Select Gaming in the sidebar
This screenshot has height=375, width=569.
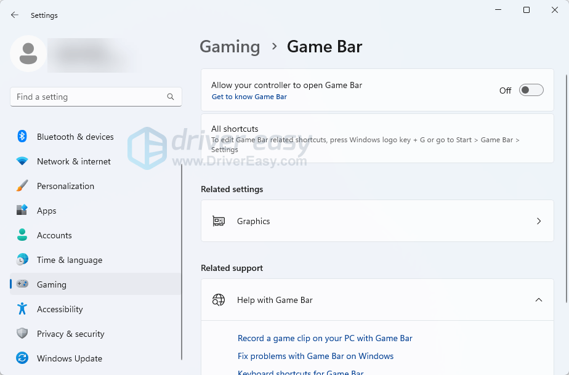pos(52,284)
